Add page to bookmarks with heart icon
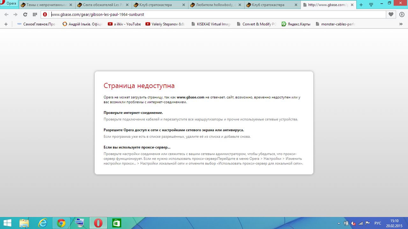This screenshot has height=229, width=408. [x=391, y=14]
